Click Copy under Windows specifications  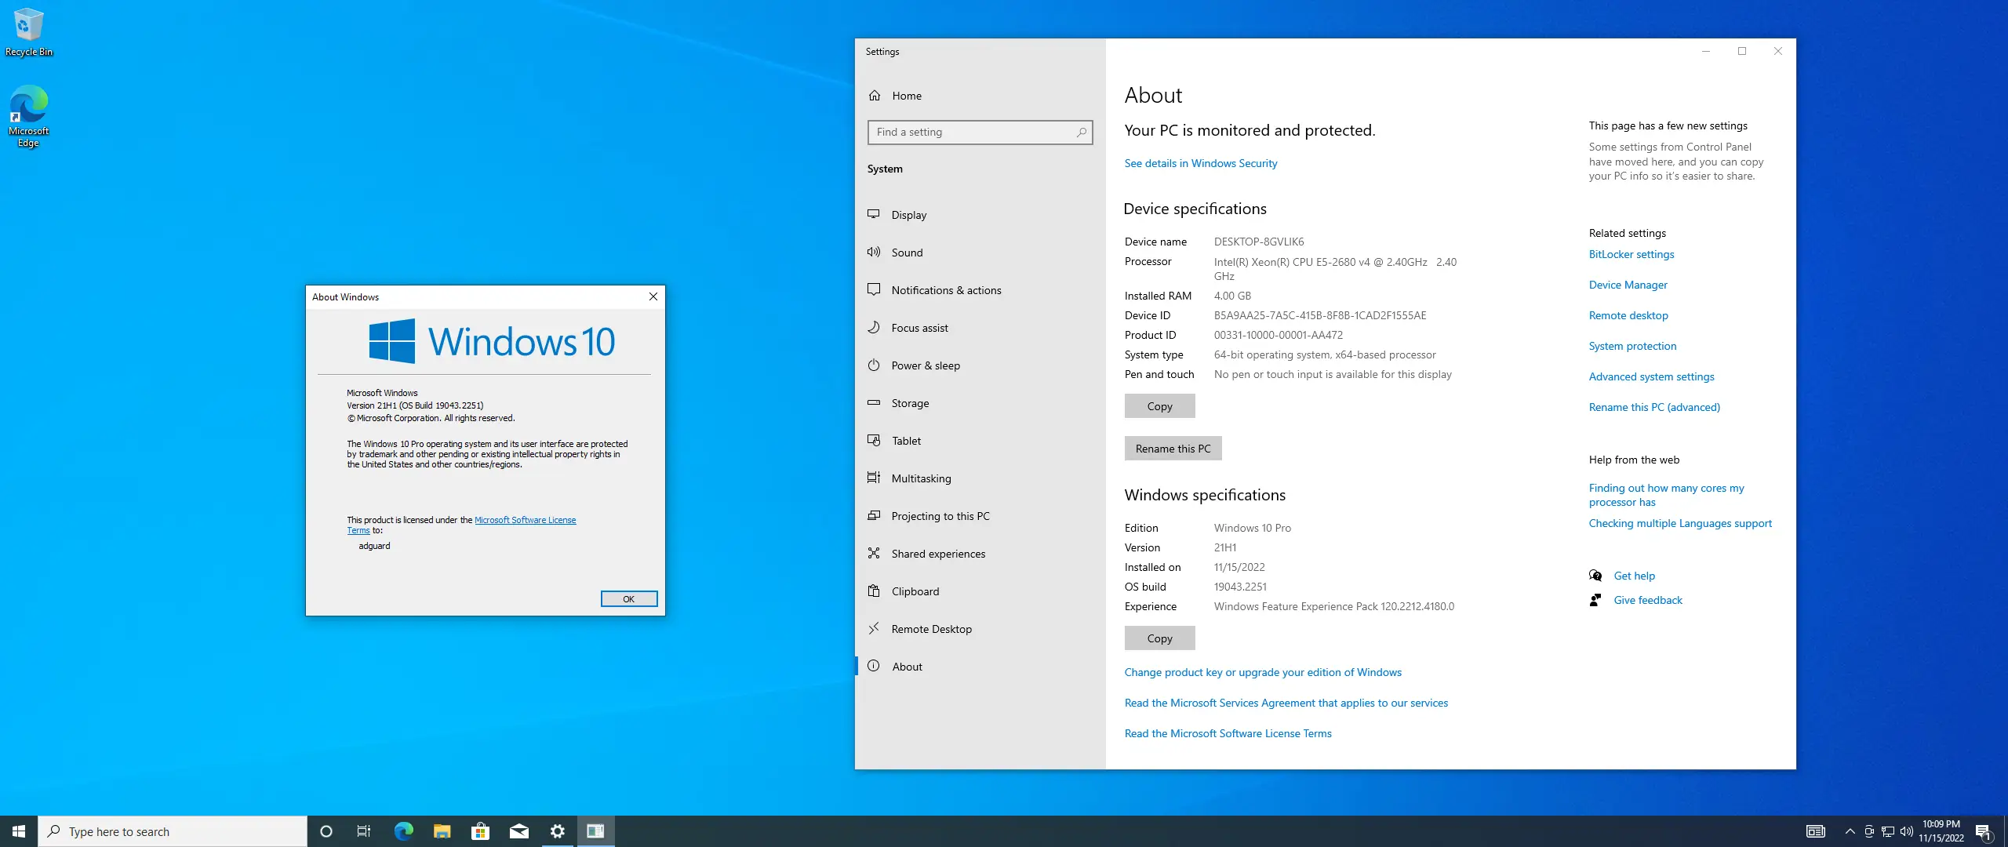click(x=1159, y=638)
